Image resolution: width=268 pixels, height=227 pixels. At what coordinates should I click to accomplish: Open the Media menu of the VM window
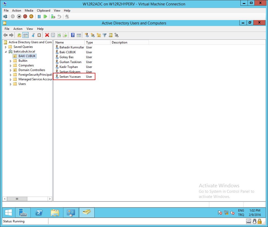point(29,10)
